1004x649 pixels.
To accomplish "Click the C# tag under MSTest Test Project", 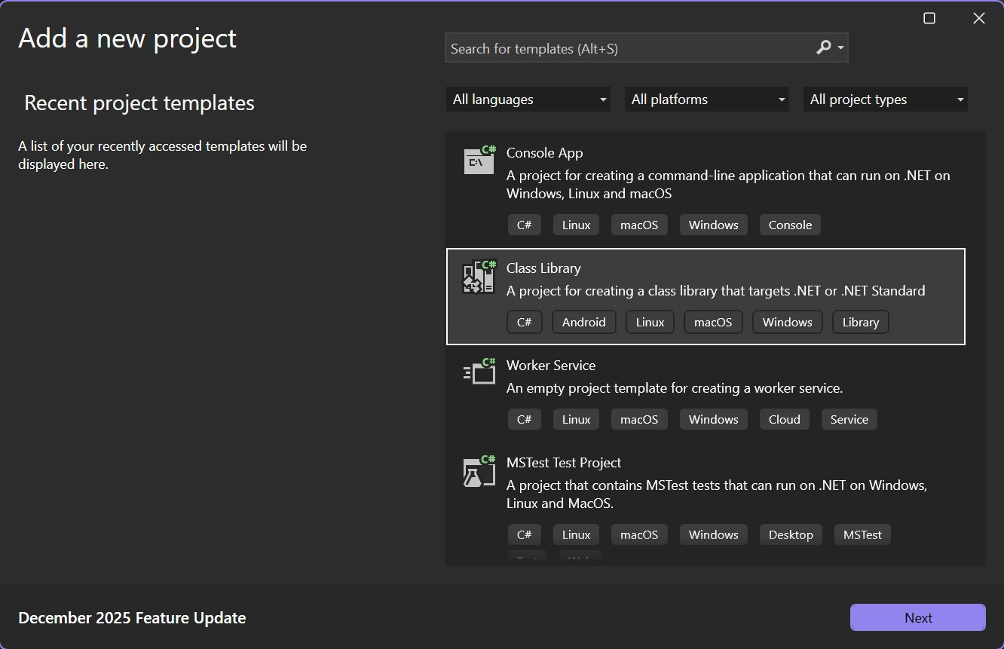I will point(525,534).
